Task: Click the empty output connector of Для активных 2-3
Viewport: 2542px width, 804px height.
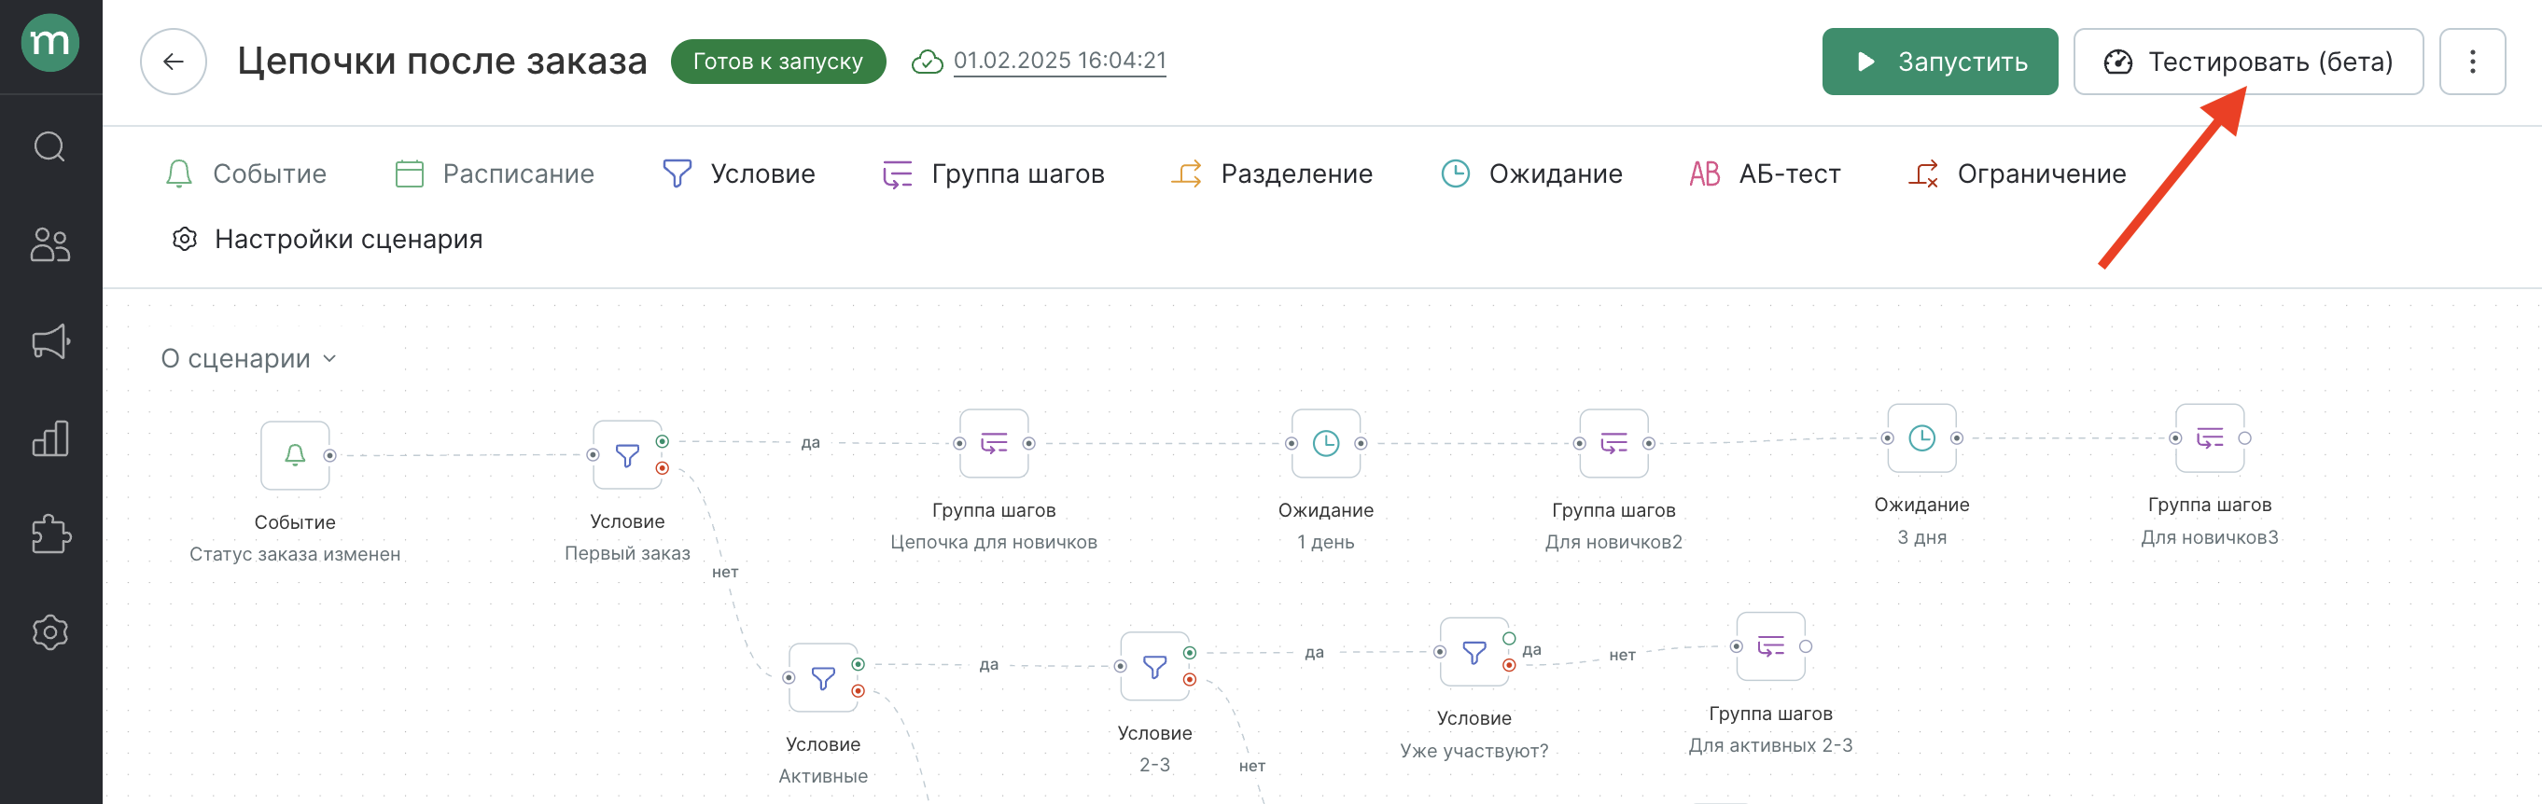Action: (1806, 647)
